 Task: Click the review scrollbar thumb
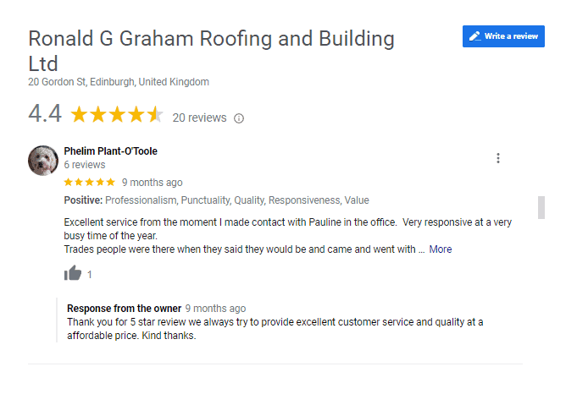[x=541, y=207]
